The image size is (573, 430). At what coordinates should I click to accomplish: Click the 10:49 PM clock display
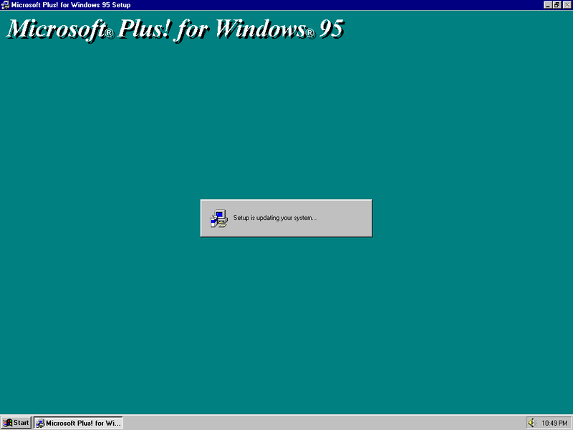pyautogui.click(x=554, y=422)
